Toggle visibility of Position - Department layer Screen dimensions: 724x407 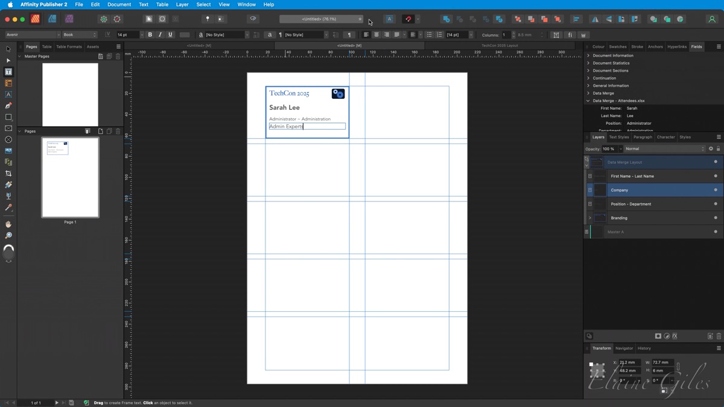click(716, 204)
